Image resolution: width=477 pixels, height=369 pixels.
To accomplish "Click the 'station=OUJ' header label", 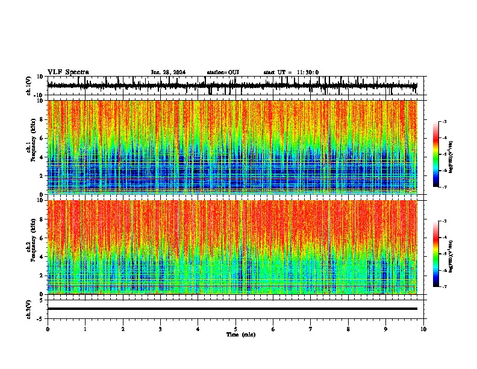I will (x=223, y=72).
